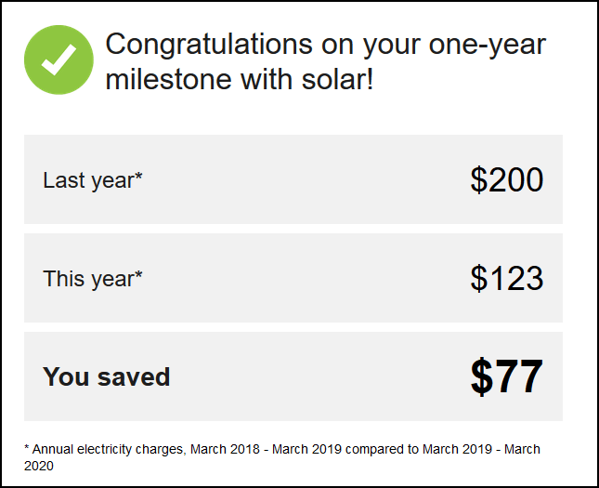The width and height of the screenshot is (599, 488).
Task: Click "2020" on the footnote's last line
Action: 39,466
